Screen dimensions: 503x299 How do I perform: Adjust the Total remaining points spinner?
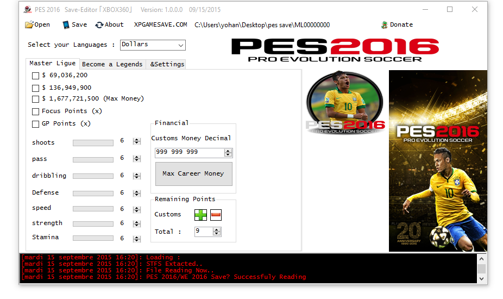tap(217, 232)
